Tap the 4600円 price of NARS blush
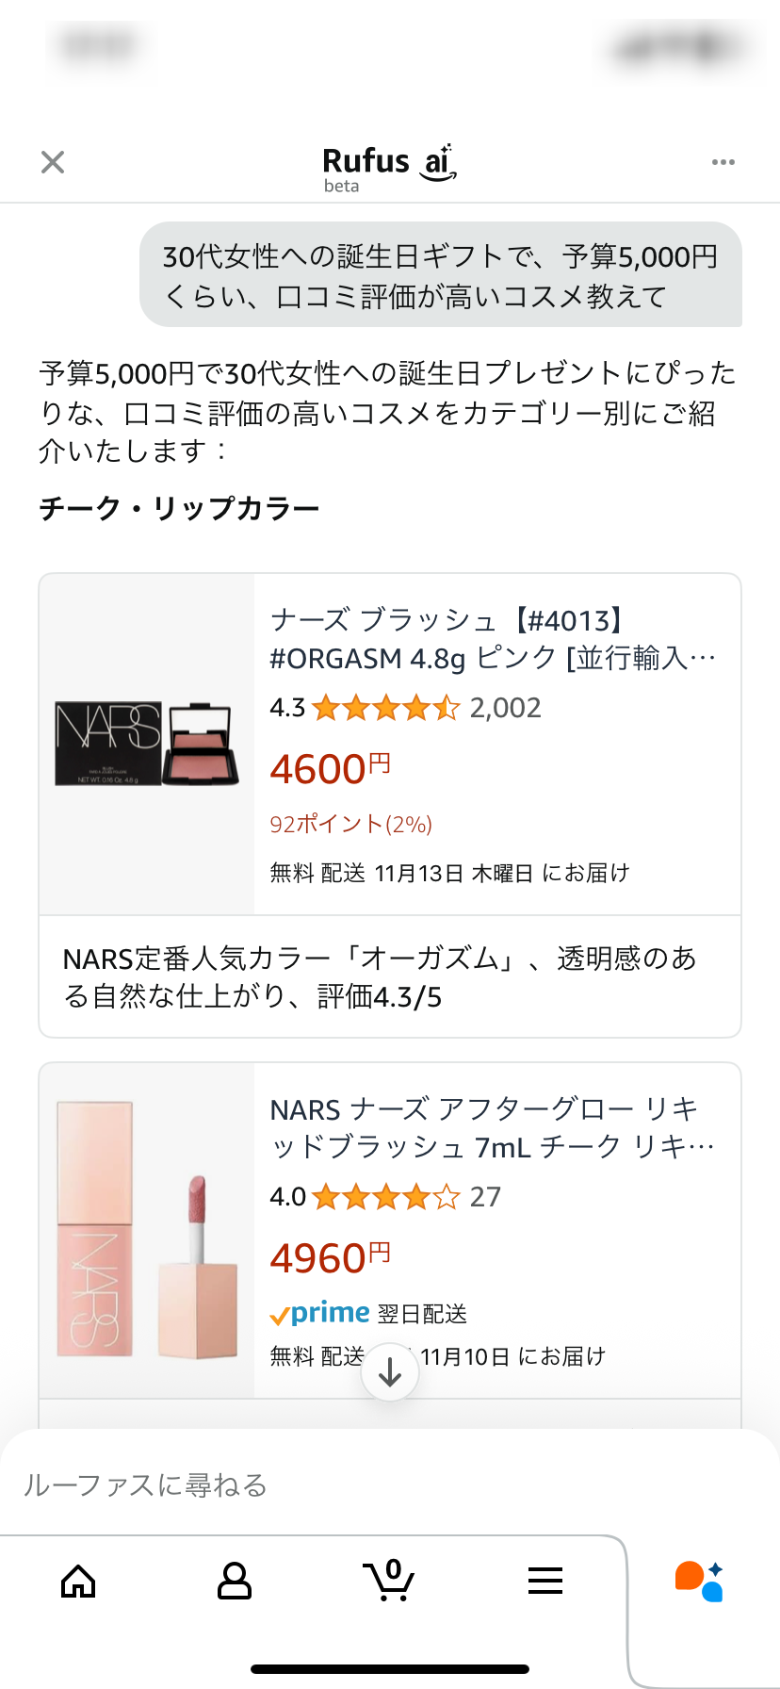The width and height of the screenshot is (780, 1689). [x=330, y=769]
